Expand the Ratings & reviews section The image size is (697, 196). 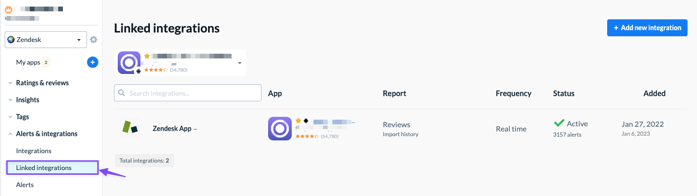click(x=42, y=83)
